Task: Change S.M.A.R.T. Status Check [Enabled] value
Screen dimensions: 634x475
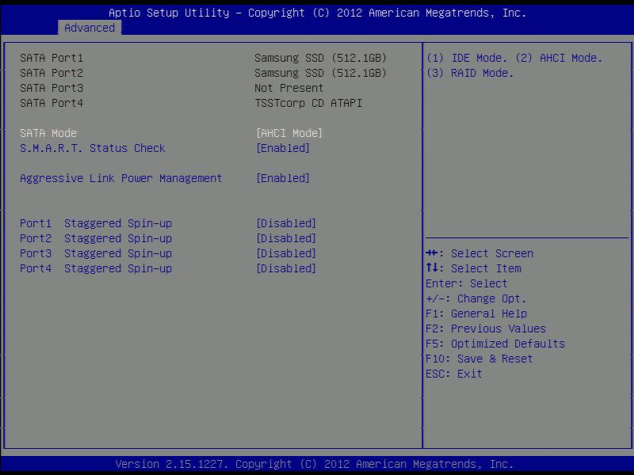Action: [x=283, y=148]
